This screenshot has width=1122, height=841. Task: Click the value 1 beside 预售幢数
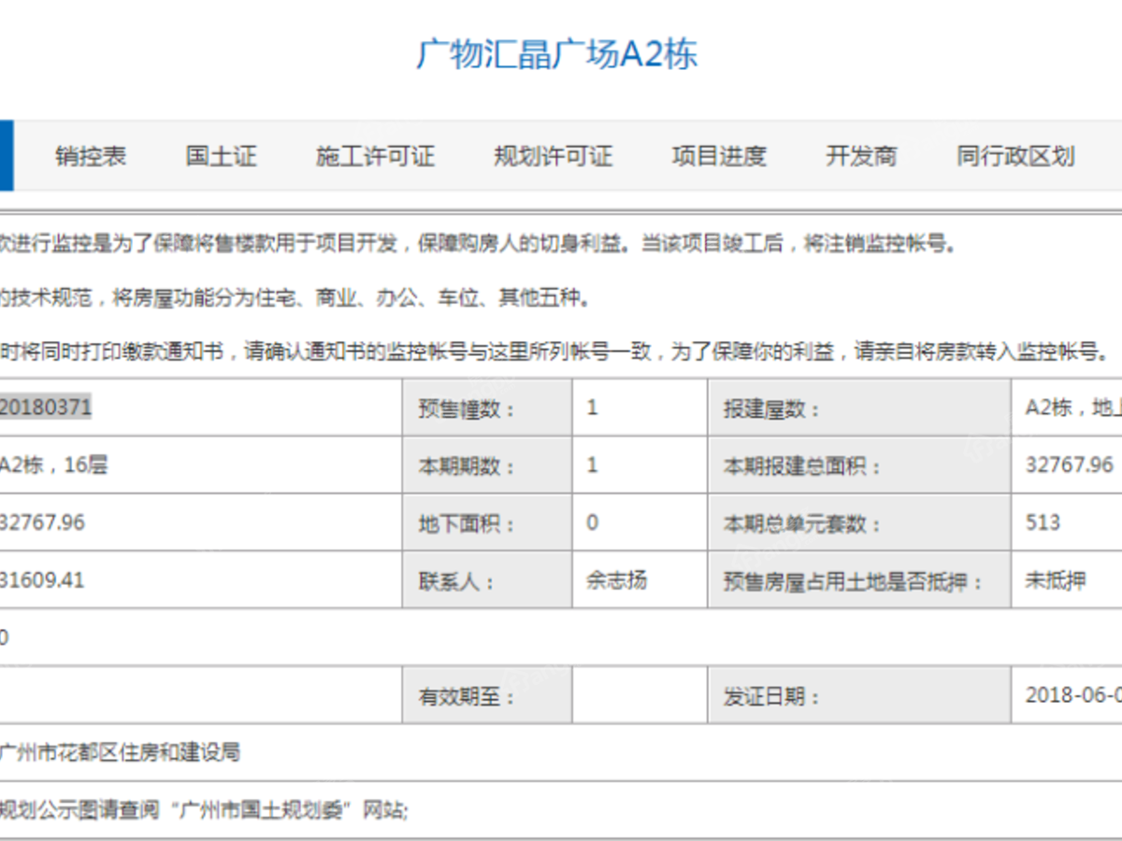pos(592,408)
